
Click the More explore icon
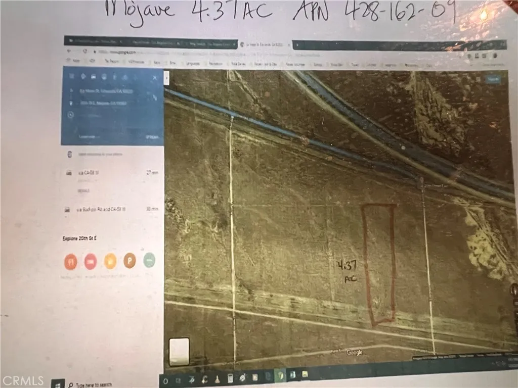[149, 261]
